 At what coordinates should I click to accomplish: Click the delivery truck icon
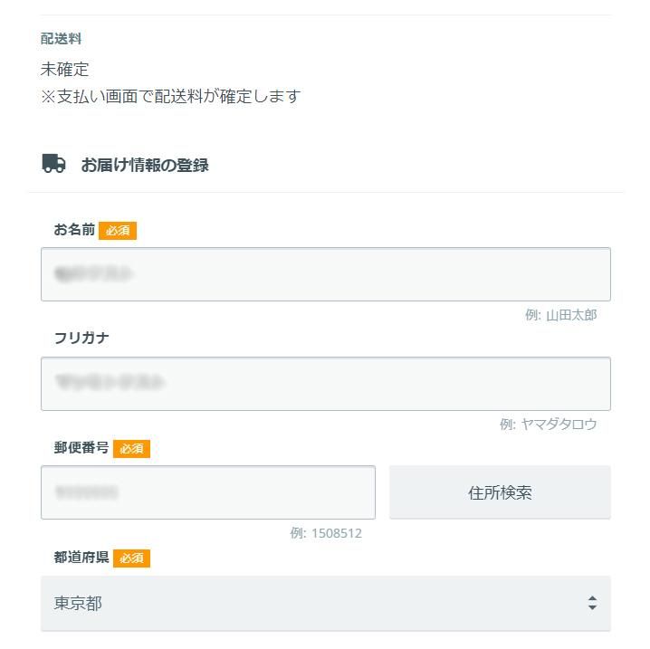[54, 164]
